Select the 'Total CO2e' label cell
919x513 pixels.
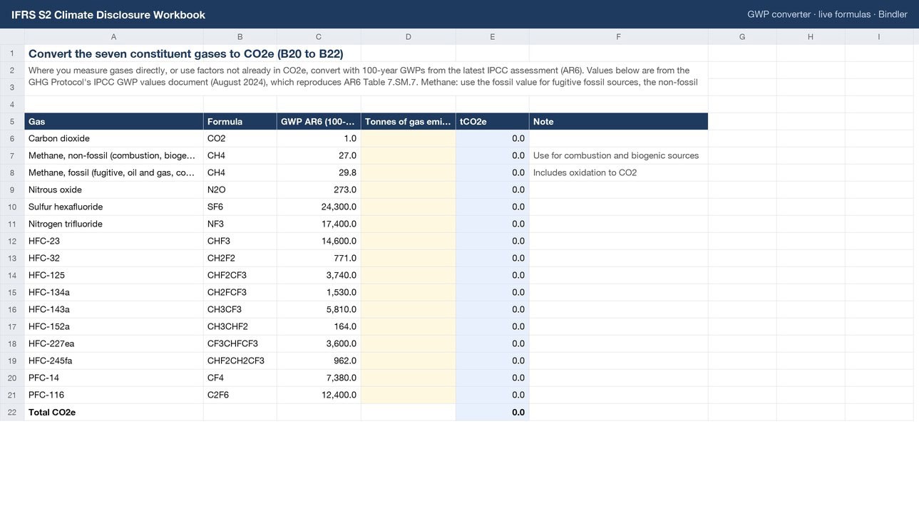[x=114, y=412]
